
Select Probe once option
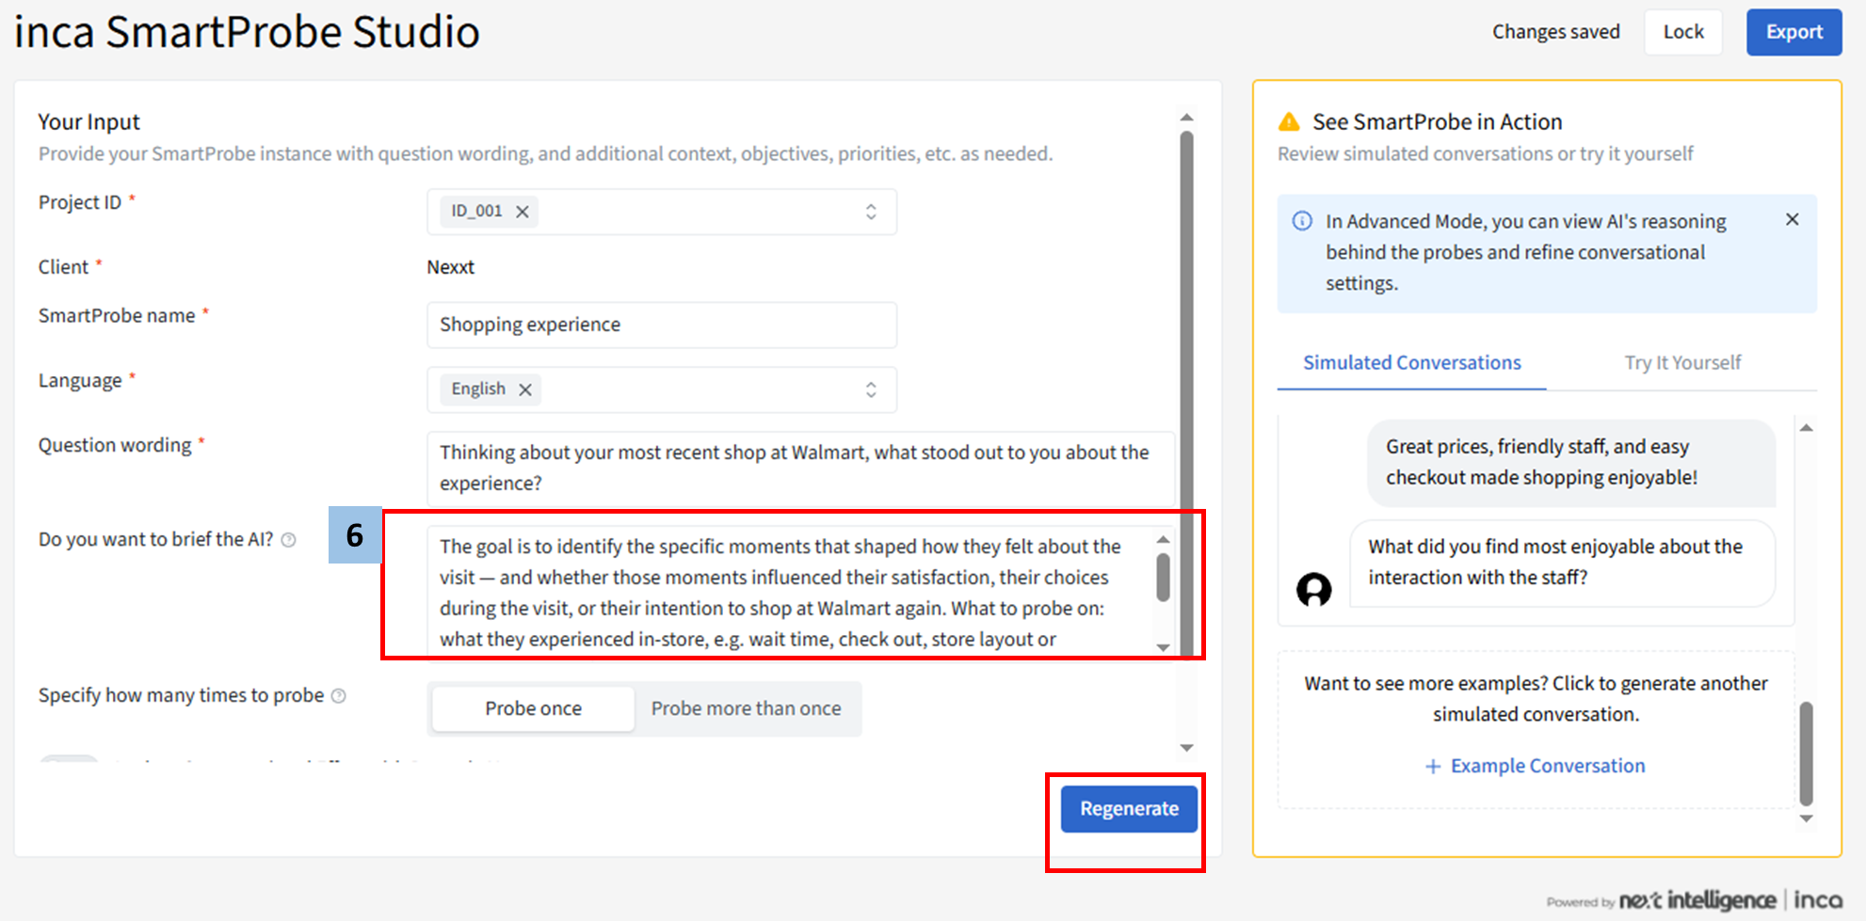pos(533,708)
